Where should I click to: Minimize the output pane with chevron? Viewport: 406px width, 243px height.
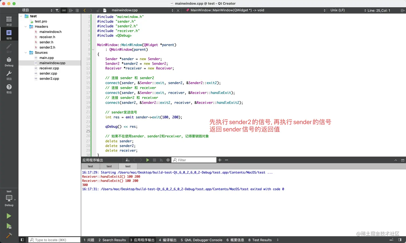[x=396, y=160]
